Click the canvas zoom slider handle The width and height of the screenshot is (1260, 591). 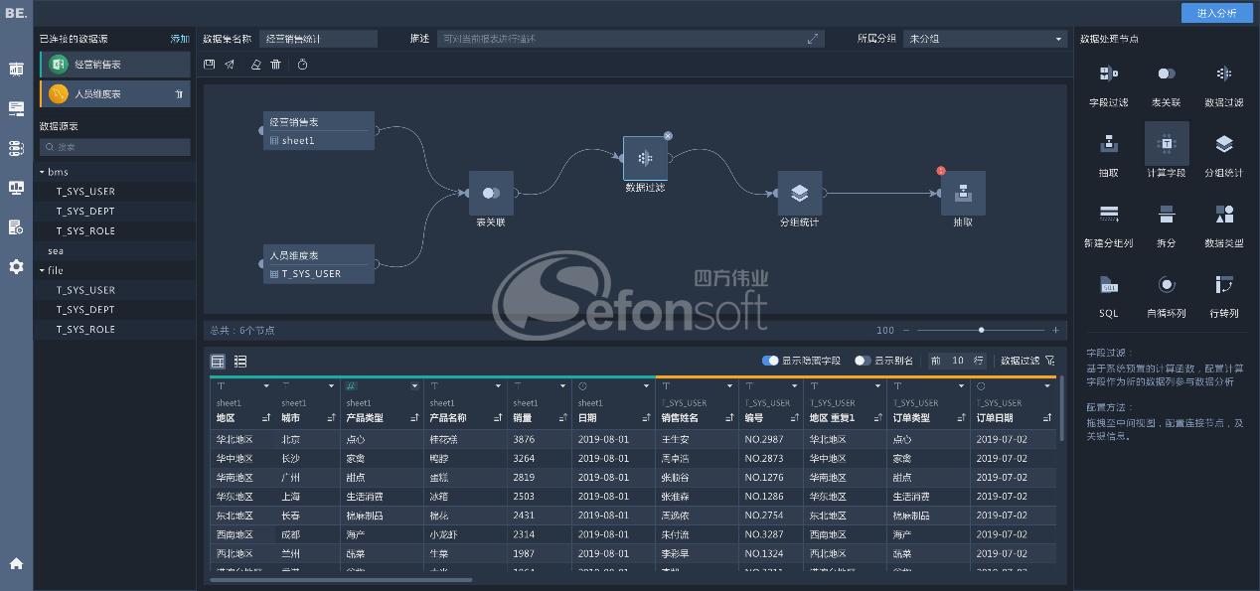982,330
